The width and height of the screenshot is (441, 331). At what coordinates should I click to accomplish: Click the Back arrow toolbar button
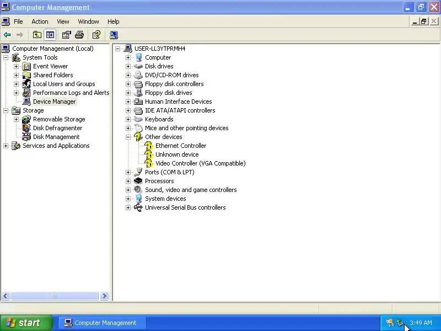pyautogui.click(x=7, y=35)
